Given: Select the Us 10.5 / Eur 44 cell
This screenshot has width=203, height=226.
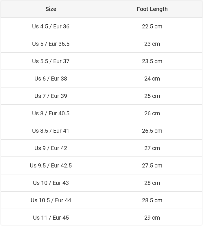Looking at the screenshot, I should click(51, 200).
